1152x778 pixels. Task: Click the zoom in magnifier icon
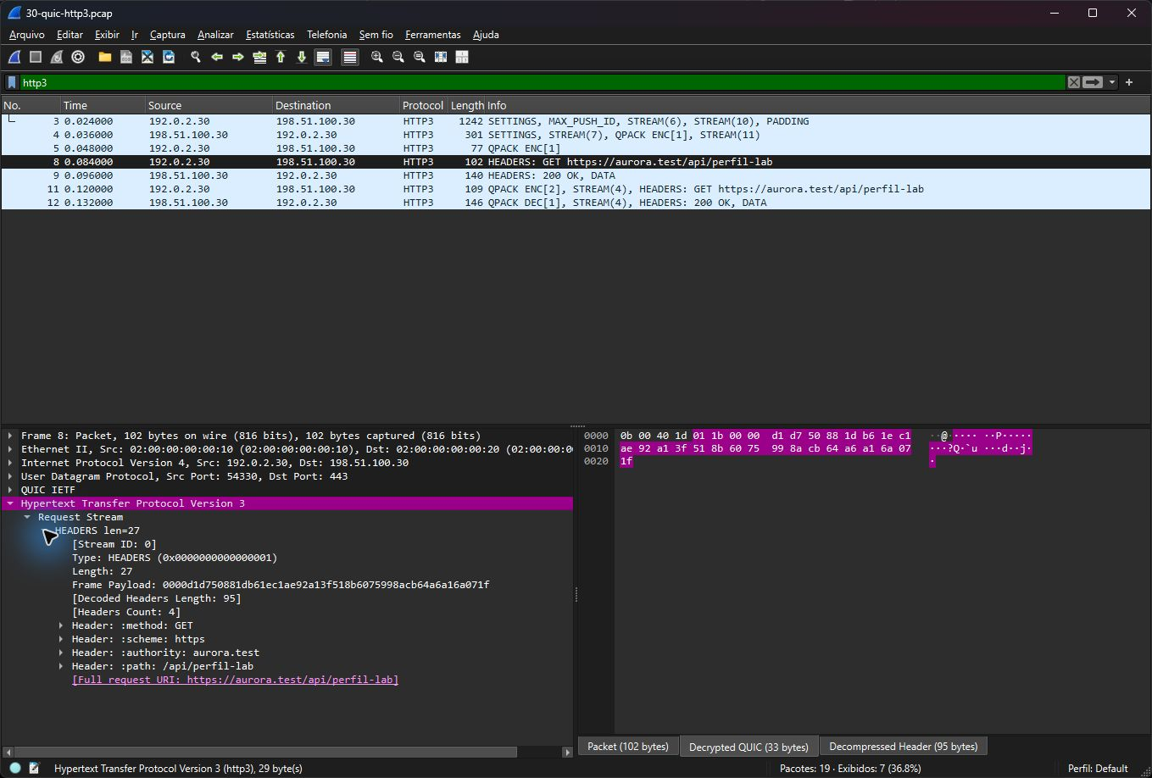(377, 57)
